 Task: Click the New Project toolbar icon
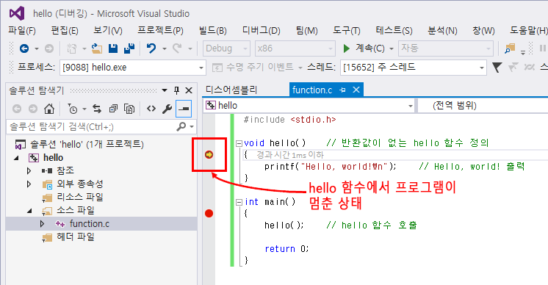(x=72, y=48)
